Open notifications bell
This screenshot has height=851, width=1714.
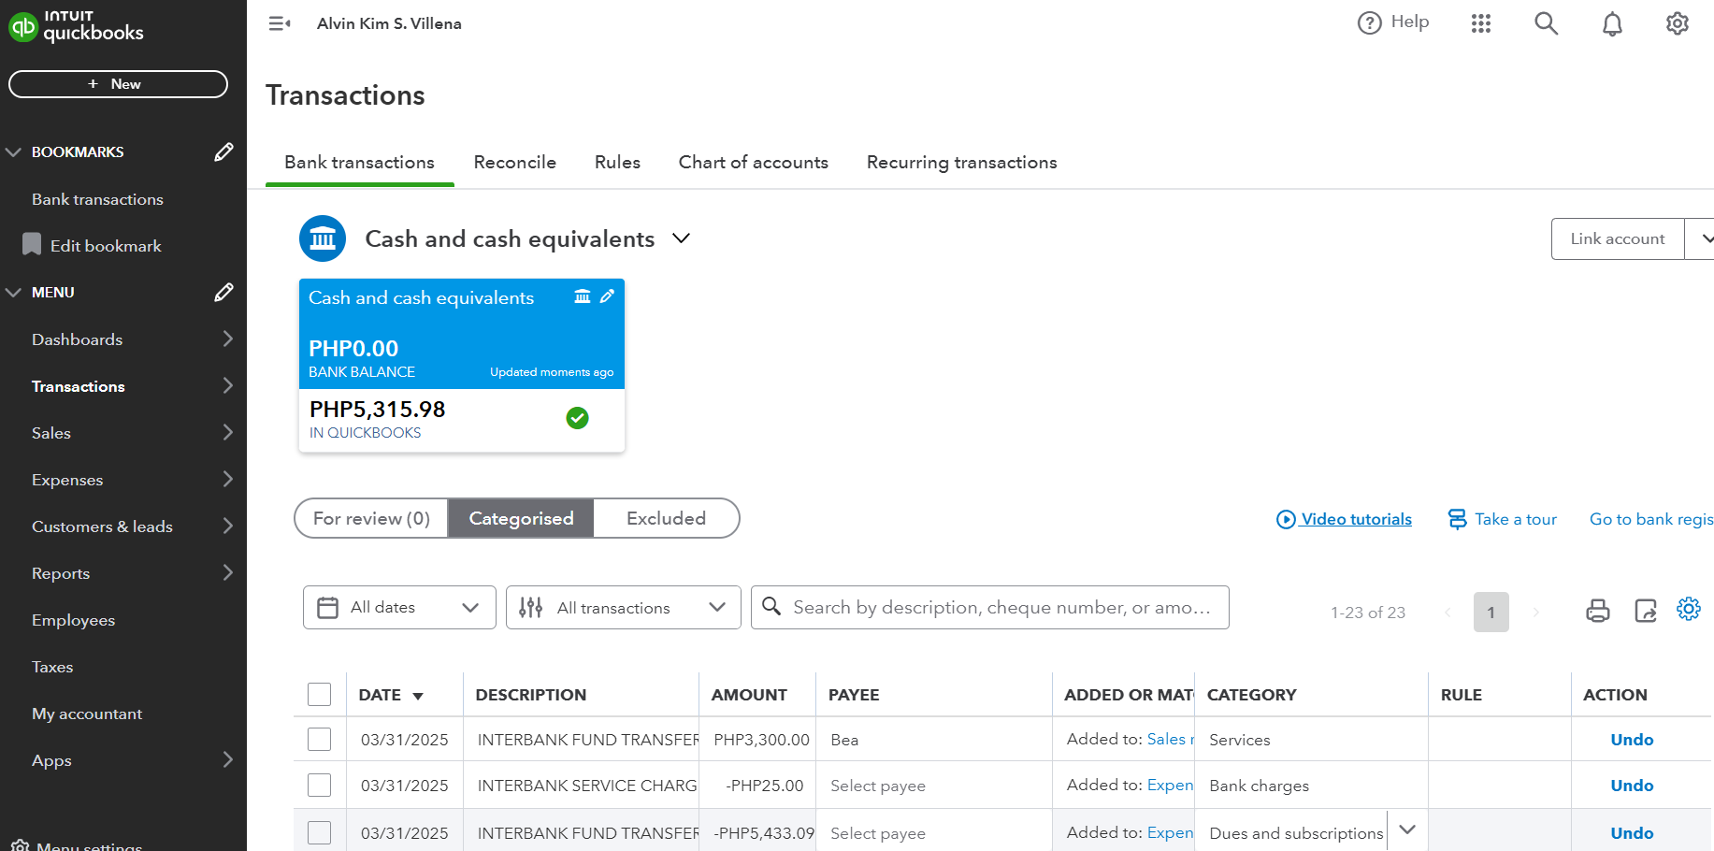point(1612,23)
